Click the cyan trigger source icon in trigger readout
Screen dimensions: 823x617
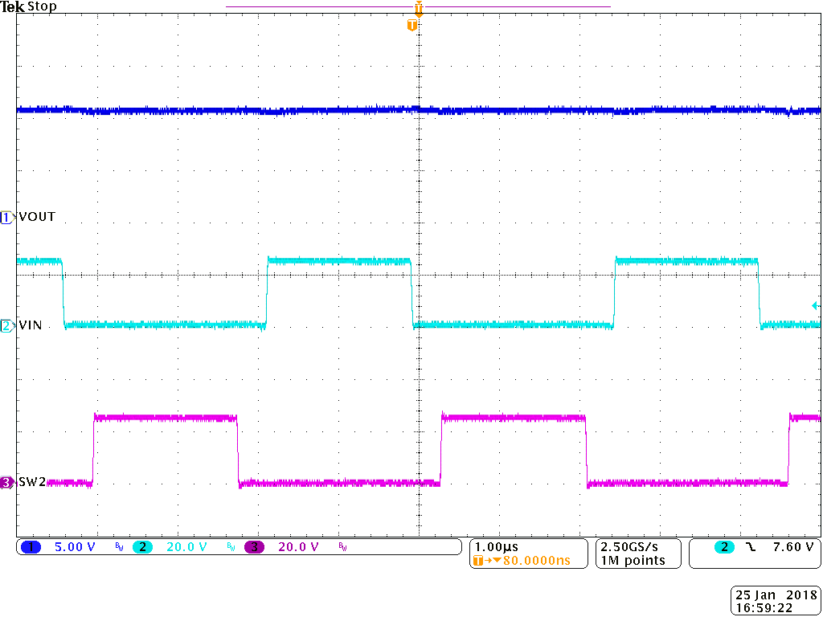tap(724, 546)
